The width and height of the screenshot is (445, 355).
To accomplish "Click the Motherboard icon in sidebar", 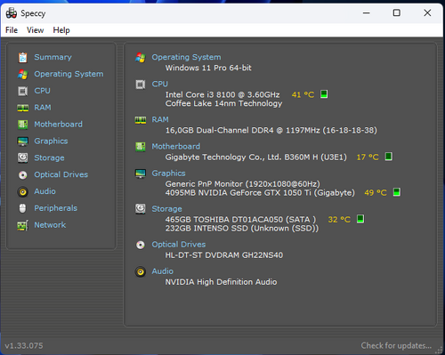I will 23,125.
